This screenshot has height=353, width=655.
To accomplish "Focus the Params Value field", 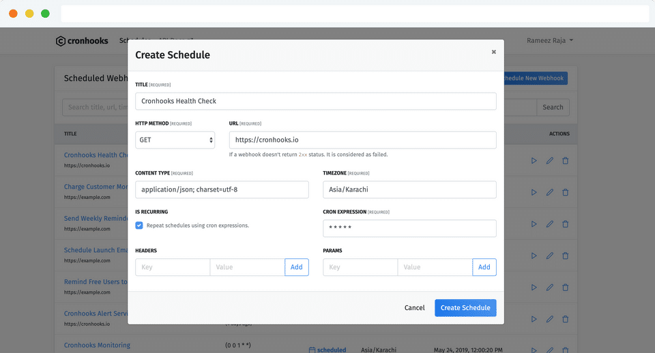I will (x=435, y=267).
